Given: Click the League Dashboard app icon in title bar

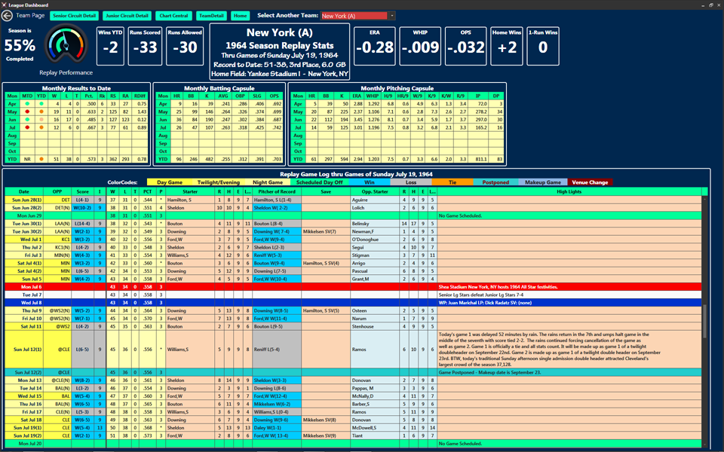Looking at the screenshot, I should [x=5, y=5].
